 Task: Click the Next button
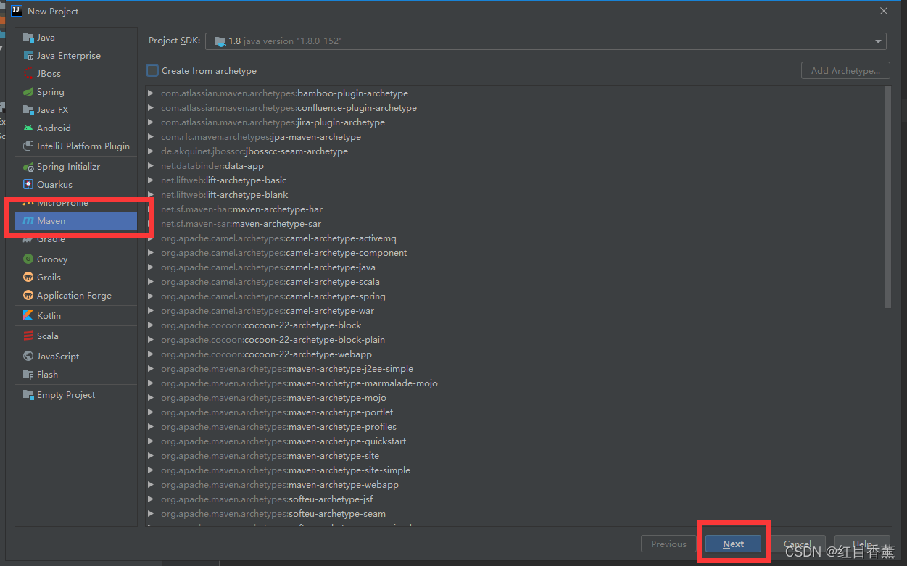coord(733,544)
